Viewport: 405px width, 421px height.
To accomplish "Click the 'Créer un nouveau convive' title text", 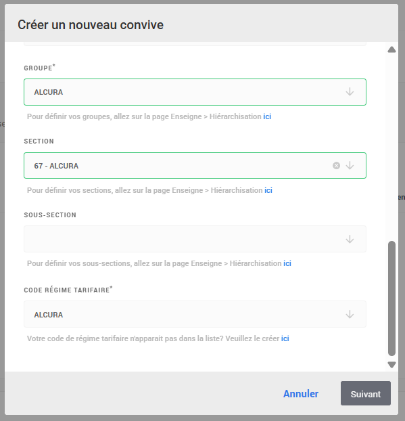I will 91,25.
